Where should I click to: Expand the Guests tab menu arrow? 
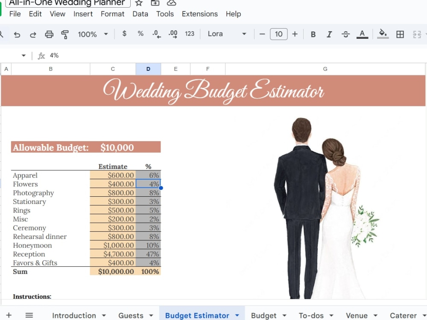151,315
